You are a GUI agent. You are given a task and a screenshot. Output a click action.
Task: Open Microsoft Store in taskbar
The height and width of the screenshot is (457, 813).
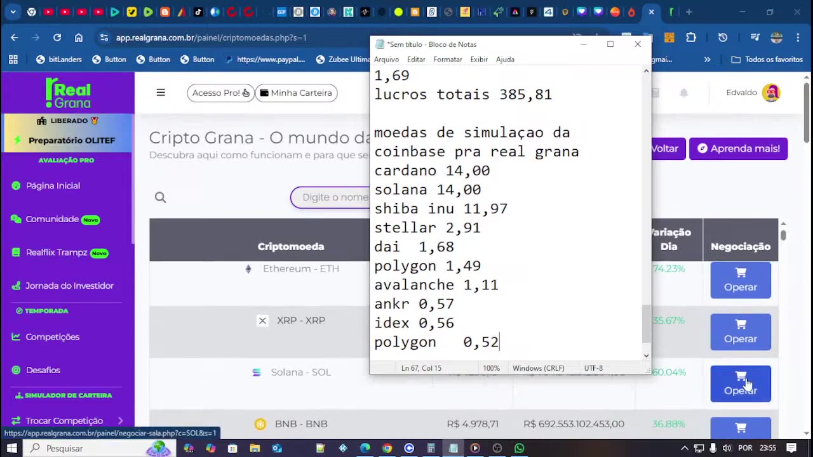pos(232,448)
